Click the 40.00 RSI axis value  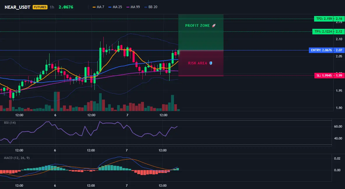[338, 138]
